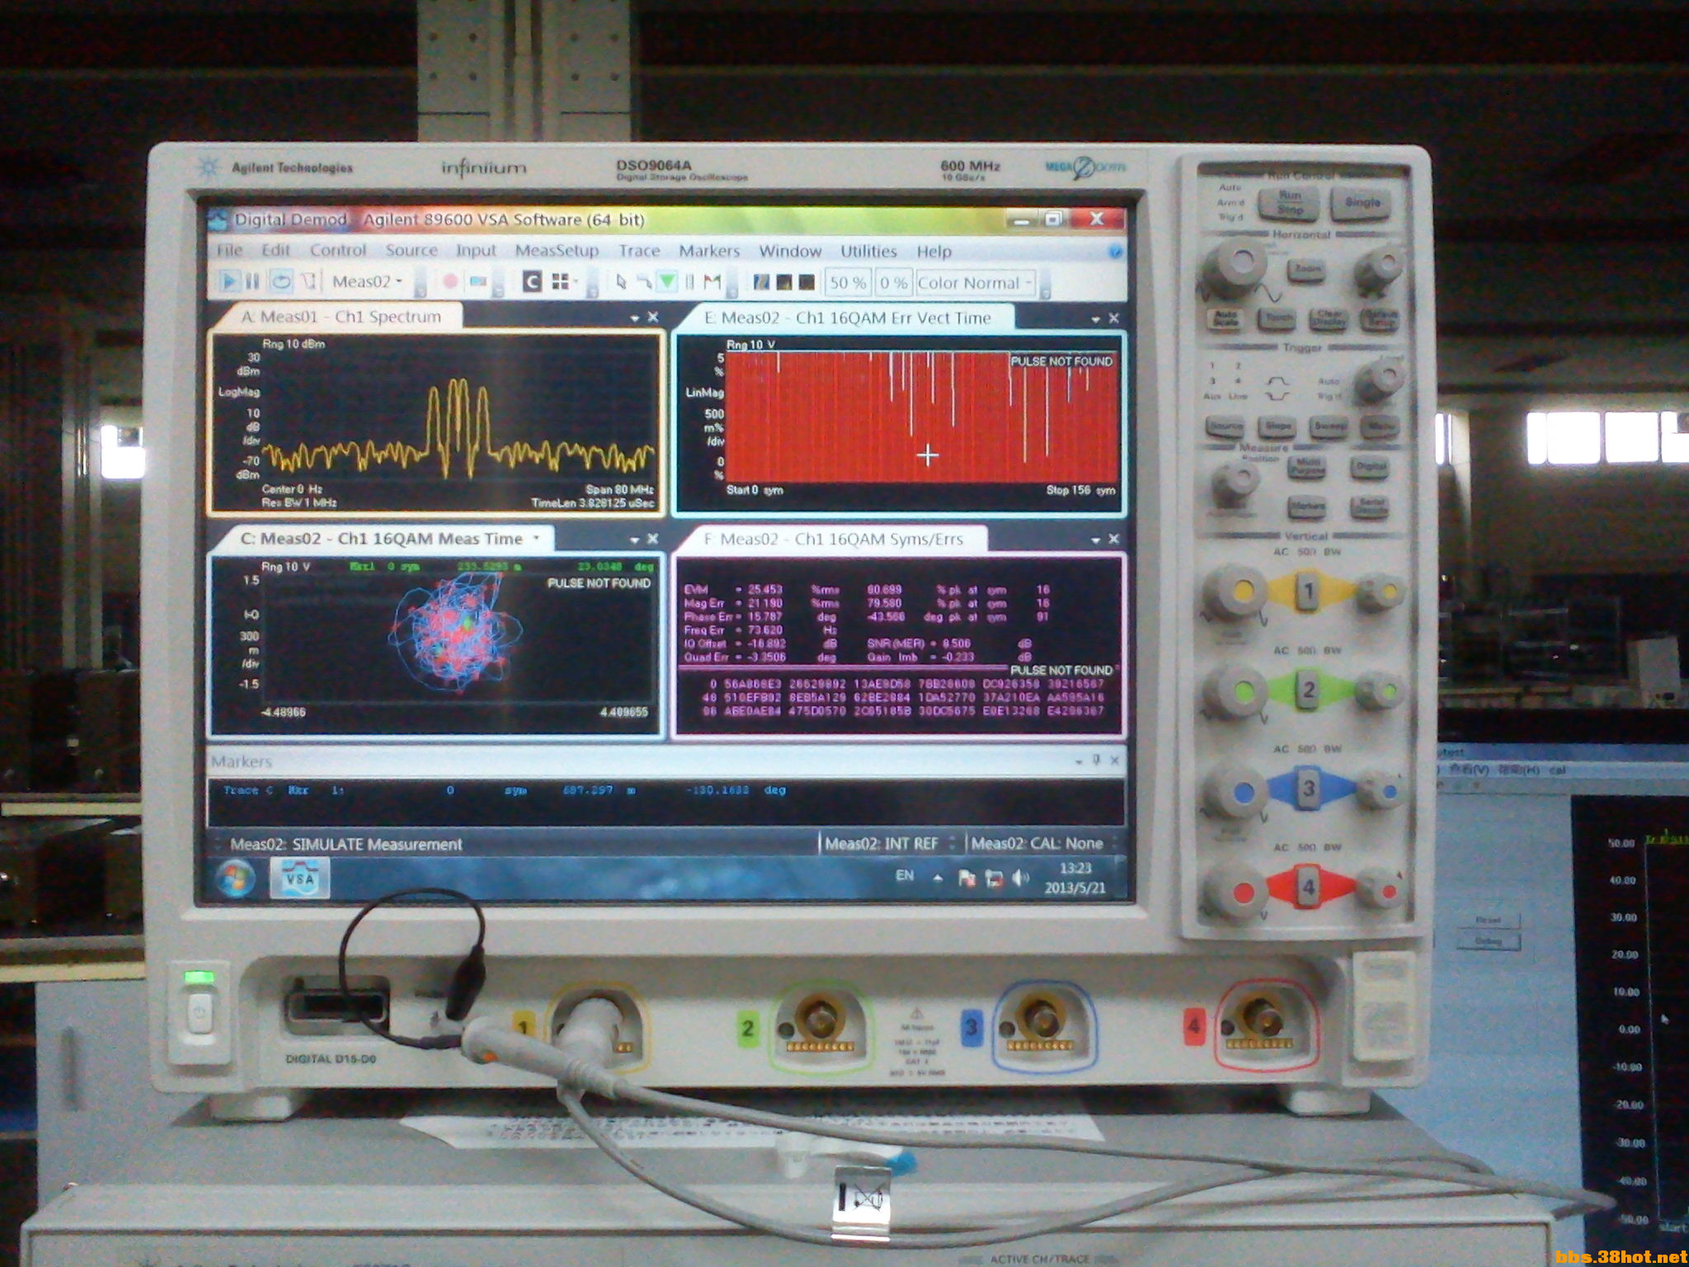Click the third display appearance icon

(x=807, y=282)
